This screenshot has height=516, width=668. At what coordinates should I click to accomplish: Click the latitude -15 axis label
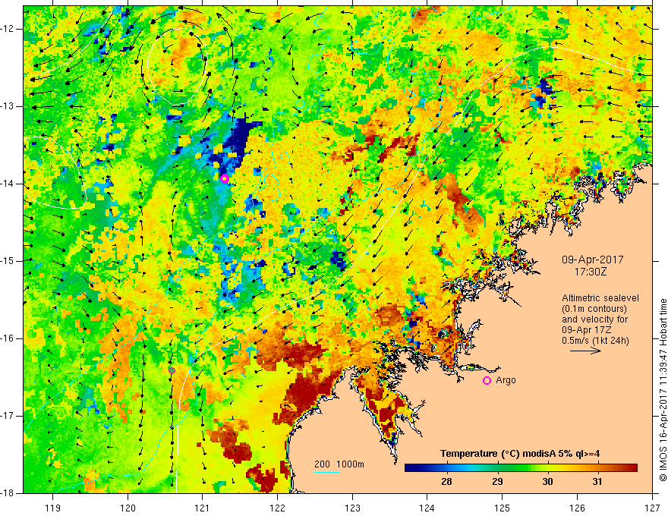tap(8, 261)
